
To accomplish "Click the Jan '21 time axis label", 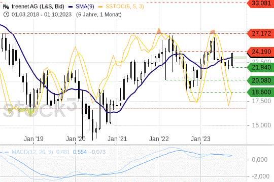I will tap(117, 139).
